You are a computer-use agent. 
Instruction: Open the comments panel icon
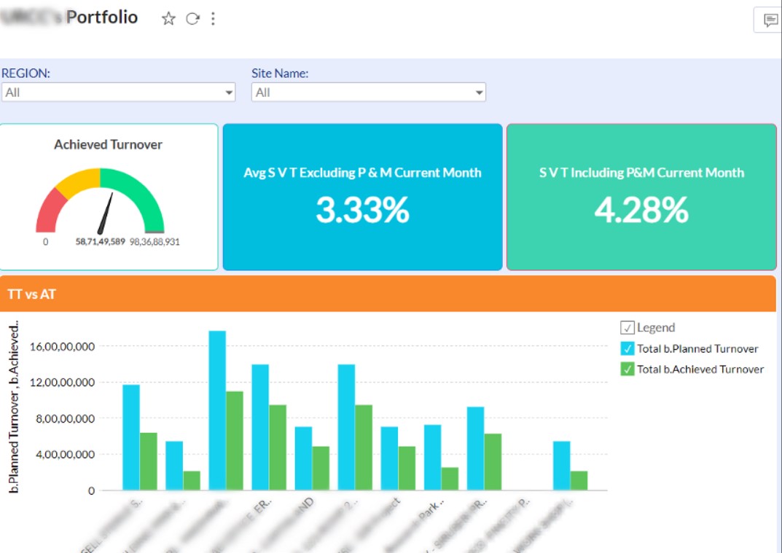tap(770, 20)
